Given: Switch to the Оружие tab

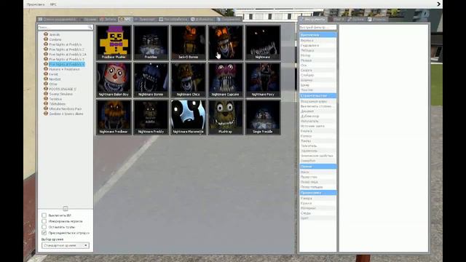Looking at the screenshot, I should [88, 20].
